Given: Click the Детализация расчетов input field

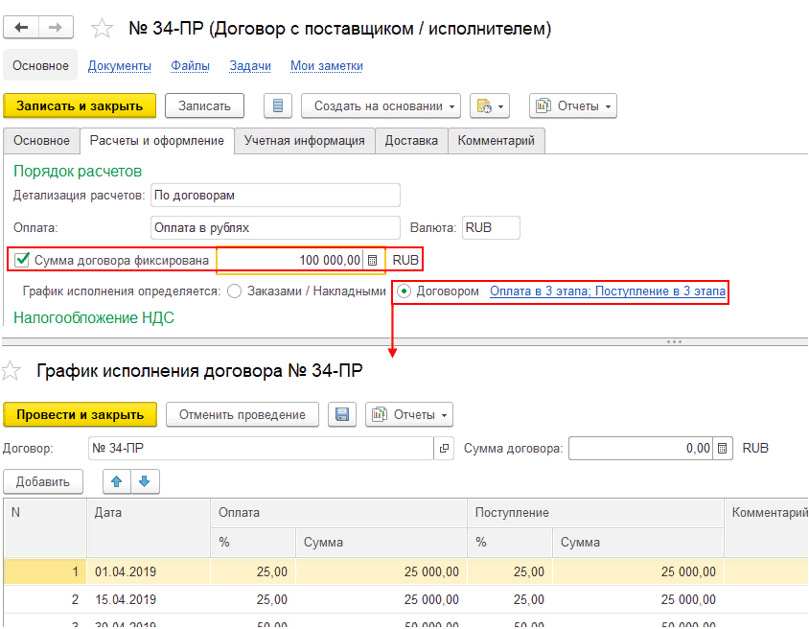Looking at the screenshot, I should point(275,195).
